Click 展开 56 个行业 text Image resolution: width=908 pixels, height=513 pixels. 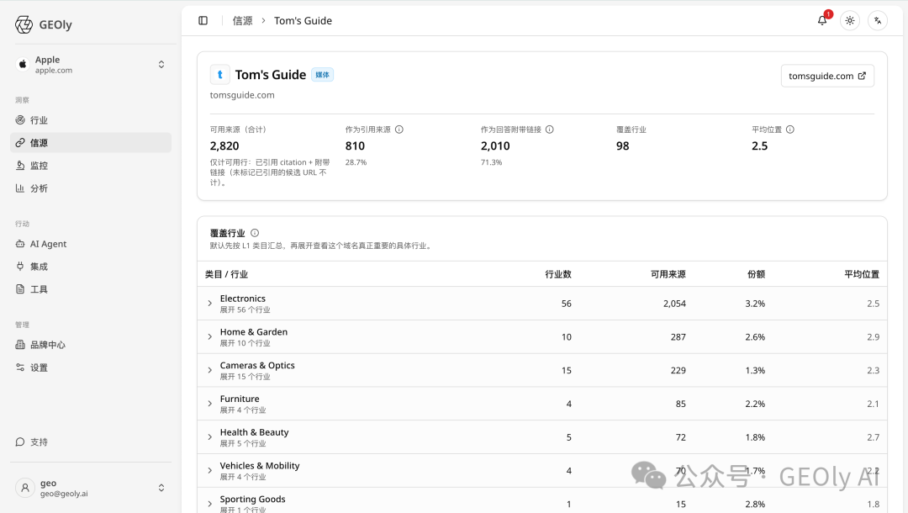[x=245, y=309]
